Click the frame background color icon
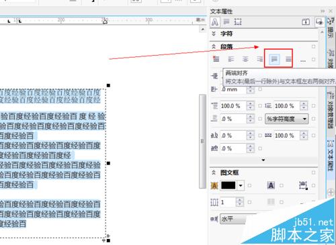Screen dimensions: 336x245 (214, 185)
